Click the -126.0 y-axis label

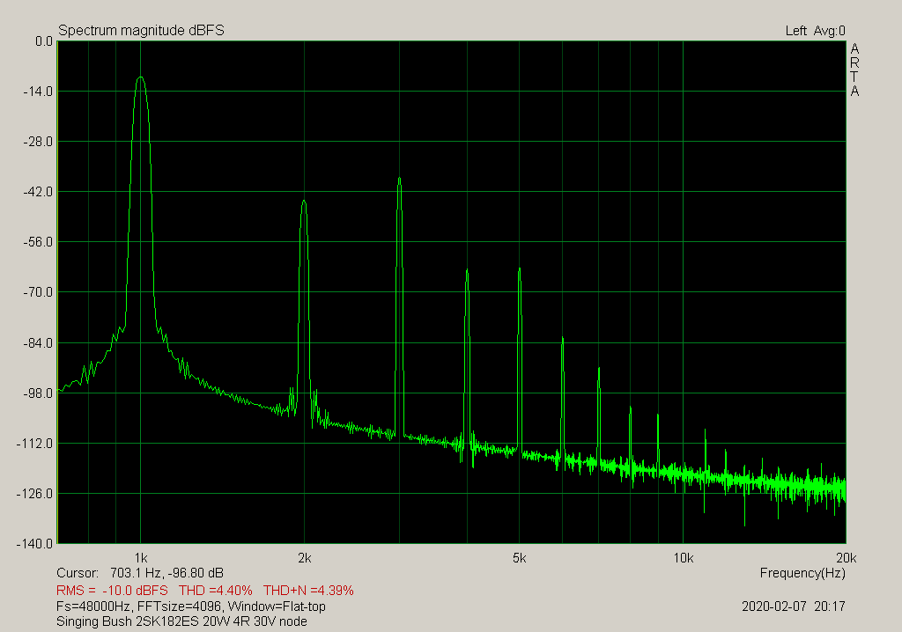pos(35,494)
